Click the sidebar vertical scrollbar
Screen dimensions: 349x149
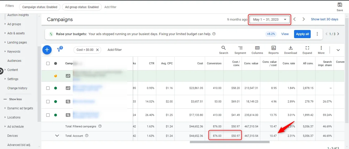coord(39,84)
